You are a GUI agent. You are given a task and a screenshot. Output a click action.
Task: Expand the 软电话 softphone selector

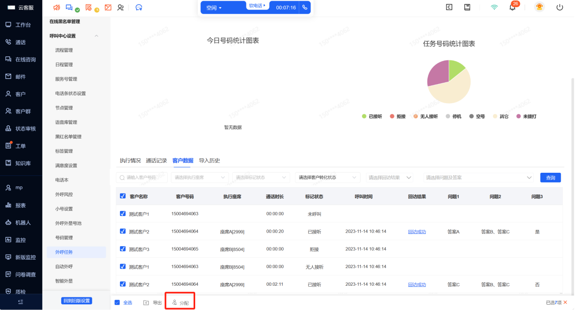click(x=257, y=6)
